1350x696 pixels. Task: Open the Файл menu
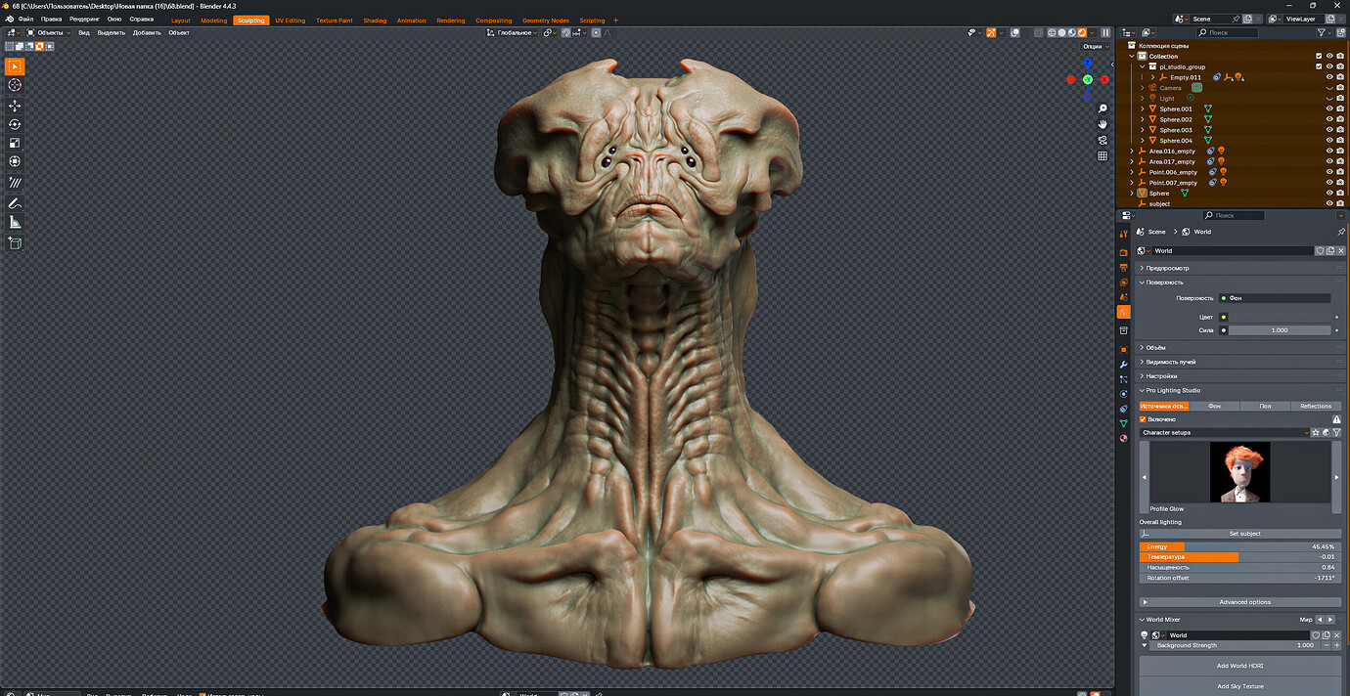[x=25, y=20]
